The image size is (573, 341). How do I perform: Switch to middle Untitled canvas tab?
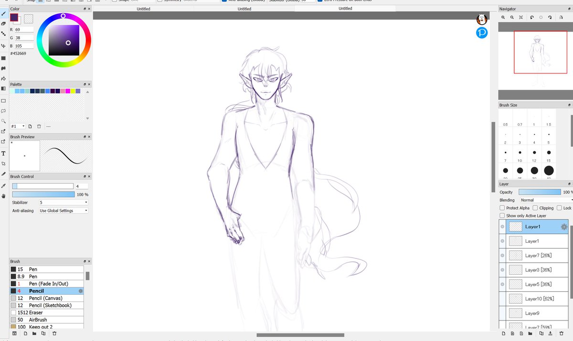point(244,9)
